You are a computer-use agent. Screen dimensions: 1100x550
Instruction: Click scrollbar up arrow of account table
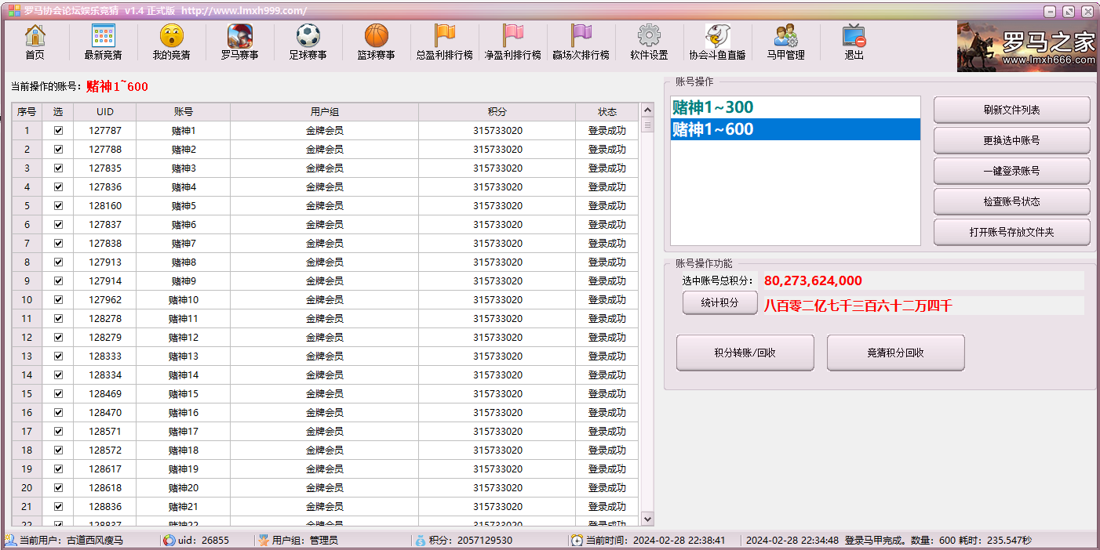tap(647, 111)
